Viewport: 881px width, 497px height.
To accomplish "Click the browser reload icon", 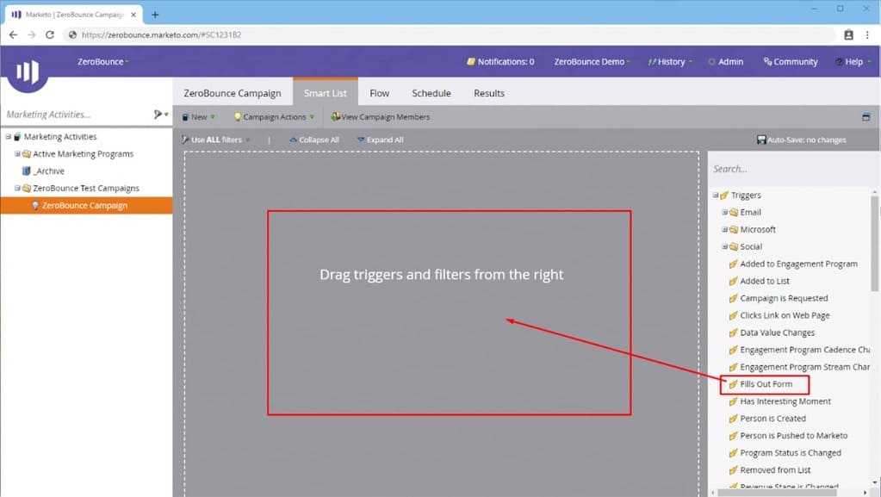I will 50,34.
